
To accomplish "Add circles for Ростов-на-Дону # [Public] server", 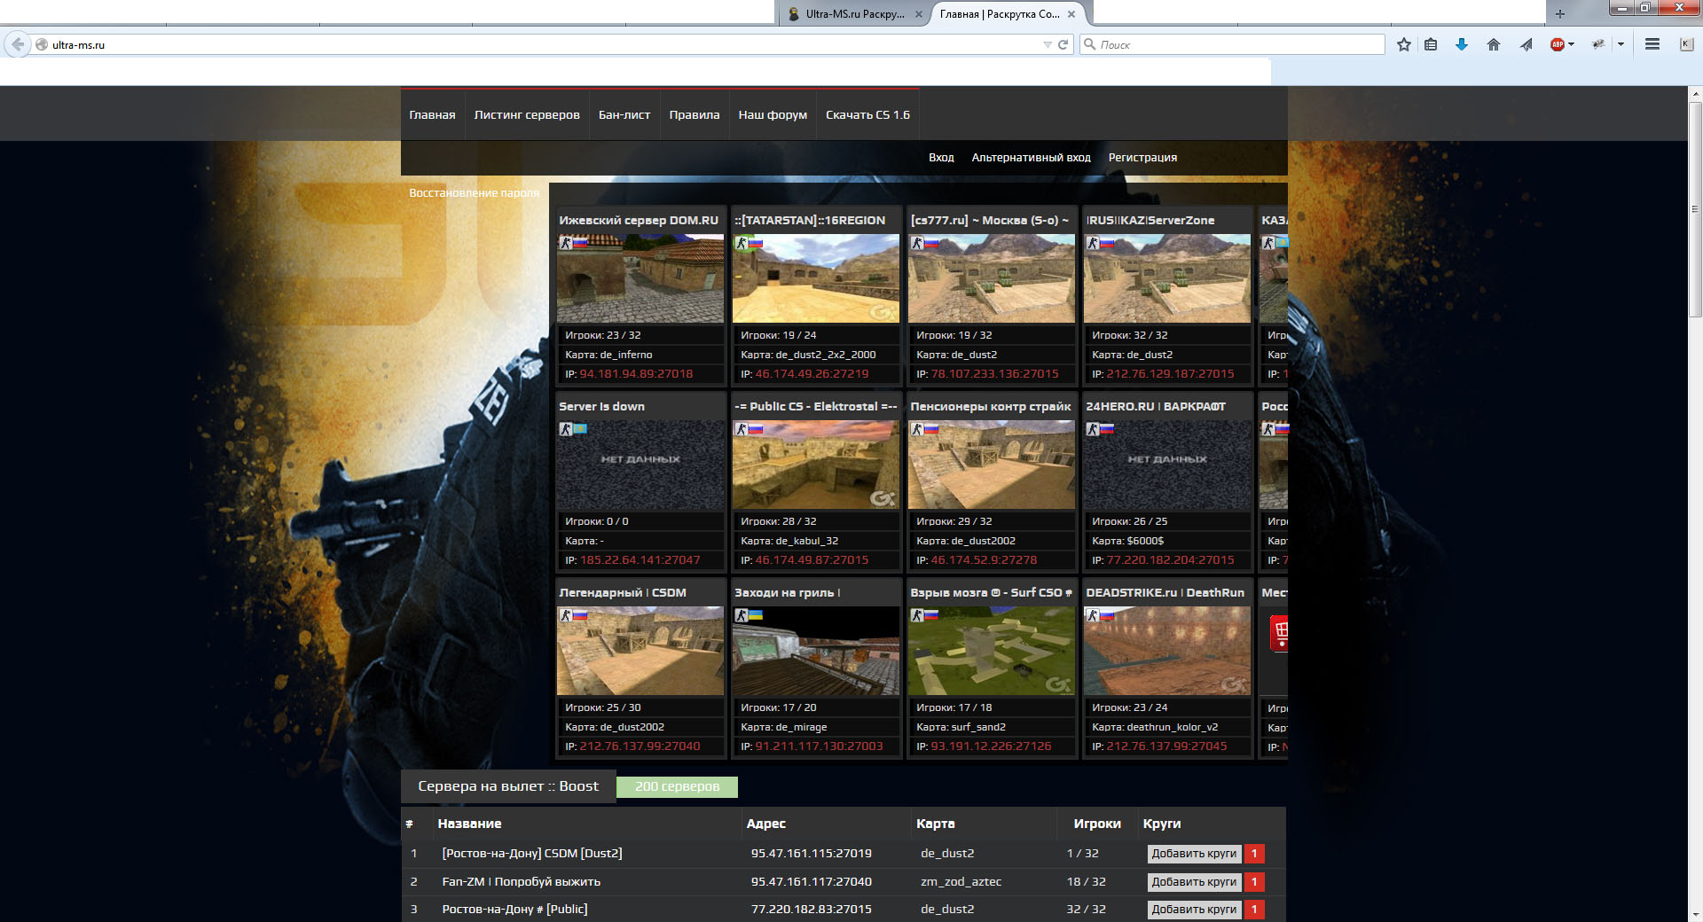I will tap(1194, 910).
